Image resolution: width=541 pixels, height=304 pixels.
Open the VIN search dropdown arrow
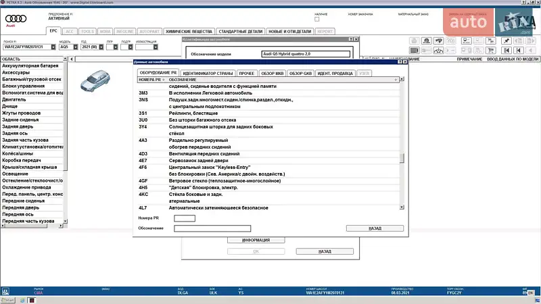tap(55, 47)
